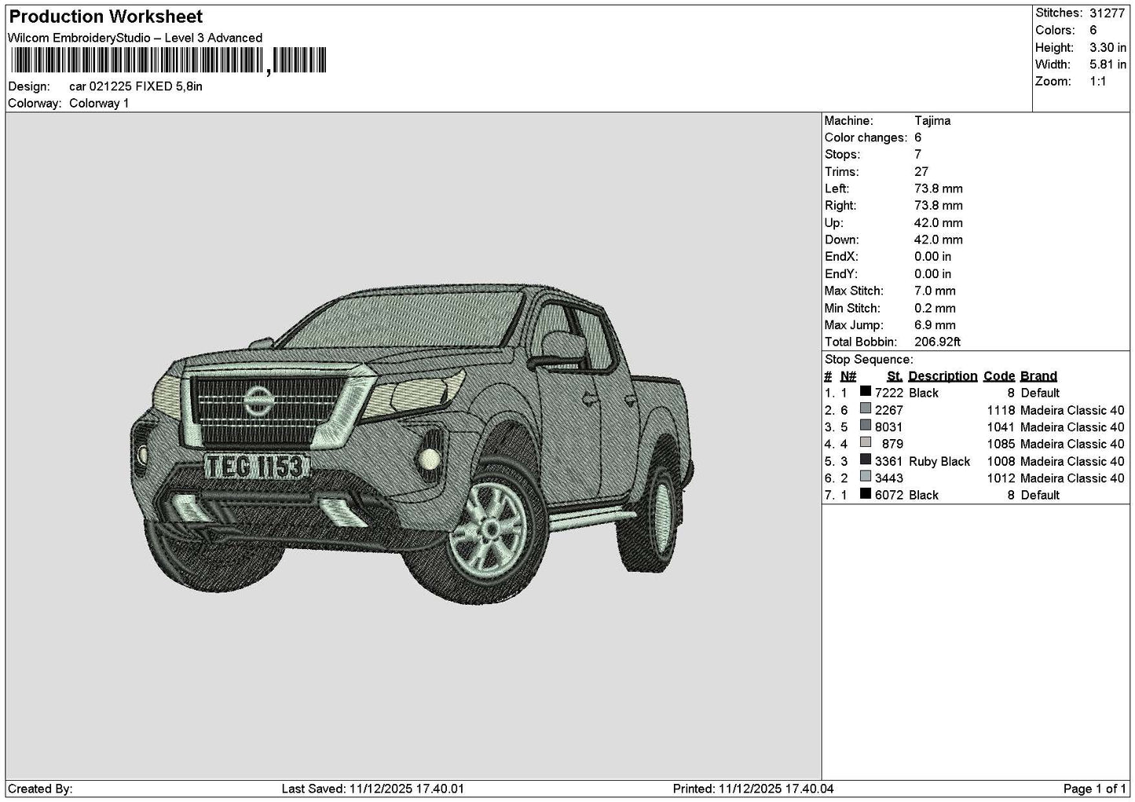Click the barcode under the worksheet title
Image resolution: width=1135 pixels, height=802 pixels.
click(167, 60)
